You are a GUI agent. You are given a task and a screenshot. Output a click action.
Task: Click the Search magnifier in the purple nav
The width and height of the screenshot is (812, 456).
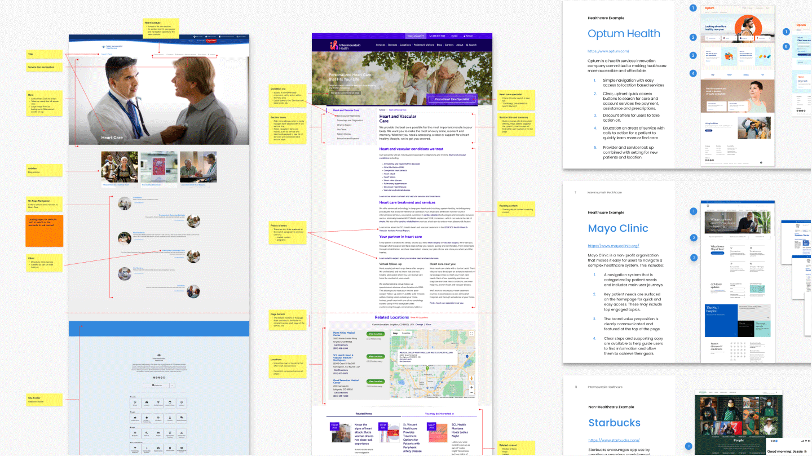pos(467,45)
